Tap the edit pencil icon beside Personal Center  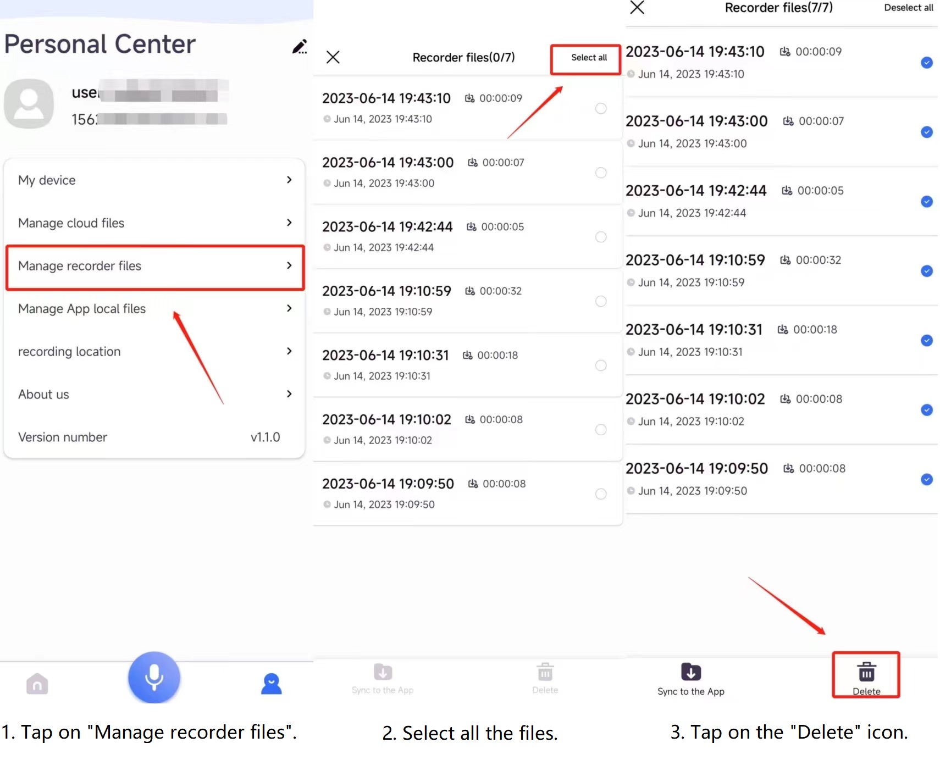coord(300,47)
